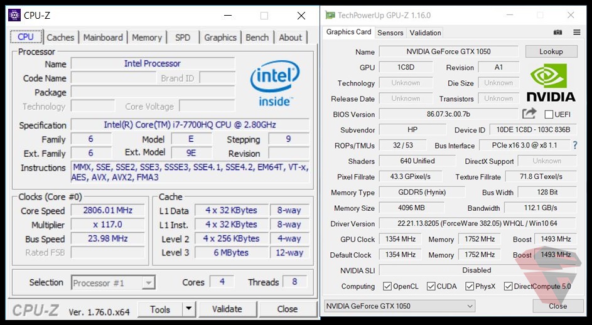Switch to the Graphics tab

[220, 38]
